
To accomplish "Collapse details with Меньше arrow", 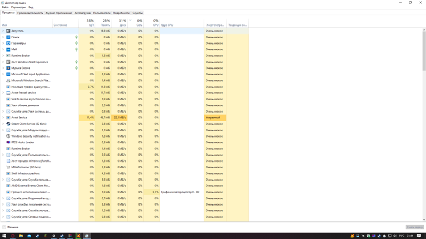I will pyautogui.click(x=4, y=227).
